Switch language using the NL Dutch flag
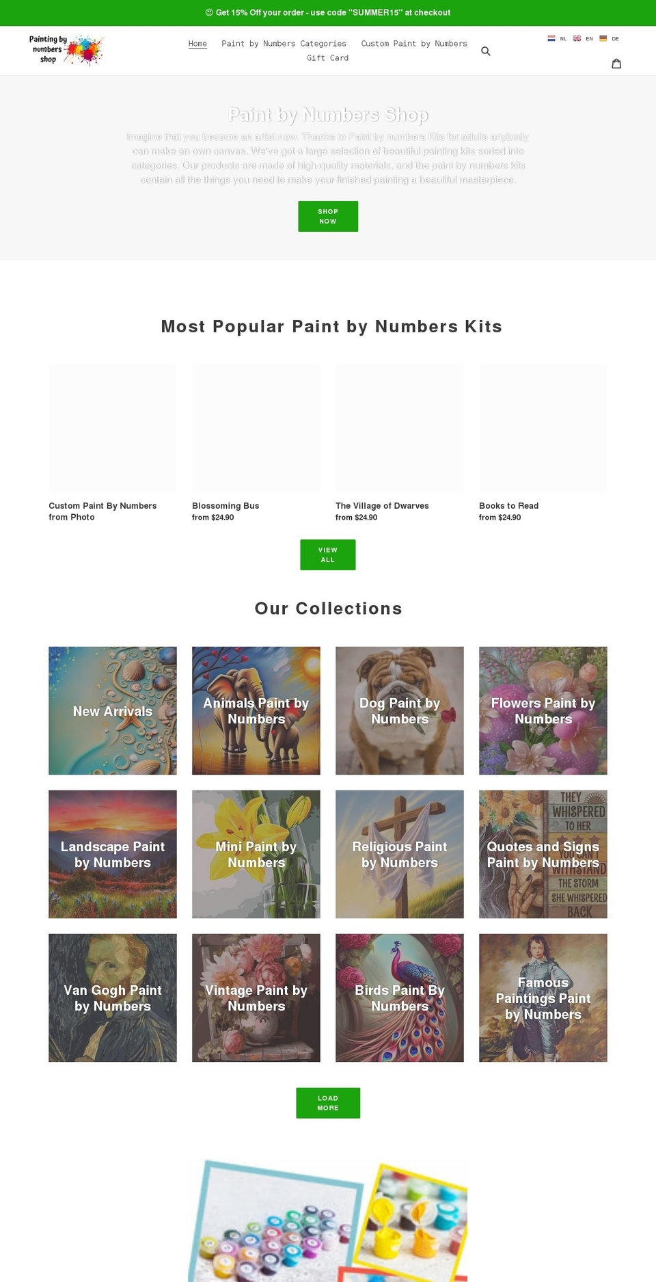The width and height of the screenshot is (656, 1282). tap(551, 38)
